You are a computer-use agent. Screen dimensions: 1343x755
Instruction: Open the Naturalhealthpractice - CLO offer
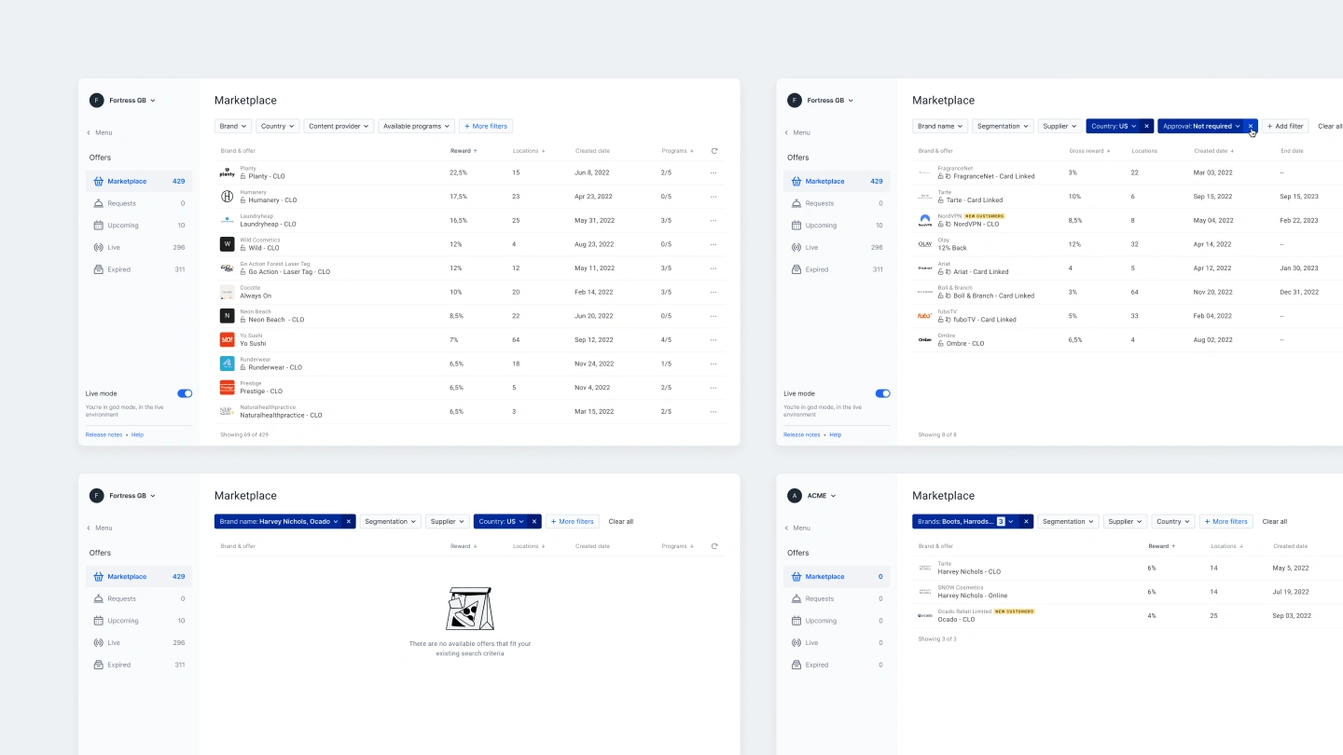(x=469, y=411)
